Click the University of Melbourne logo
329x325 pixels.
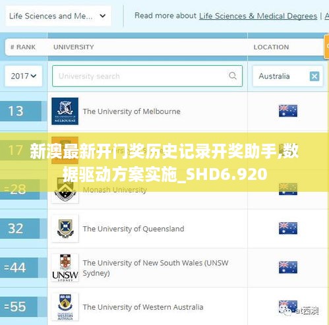pyautogui.click(x=65, y=111)
